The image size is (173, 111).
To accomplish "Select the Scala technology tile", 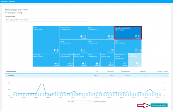I will 46,39.
